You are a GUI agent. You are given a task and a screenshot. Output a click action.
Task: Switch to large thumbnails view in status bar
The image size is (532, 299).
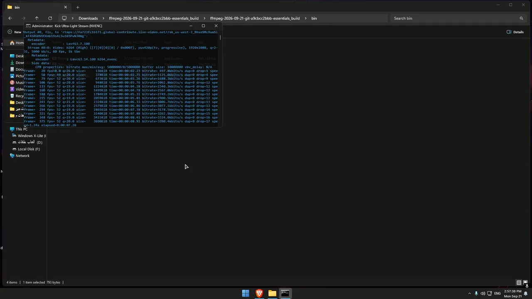525,282
